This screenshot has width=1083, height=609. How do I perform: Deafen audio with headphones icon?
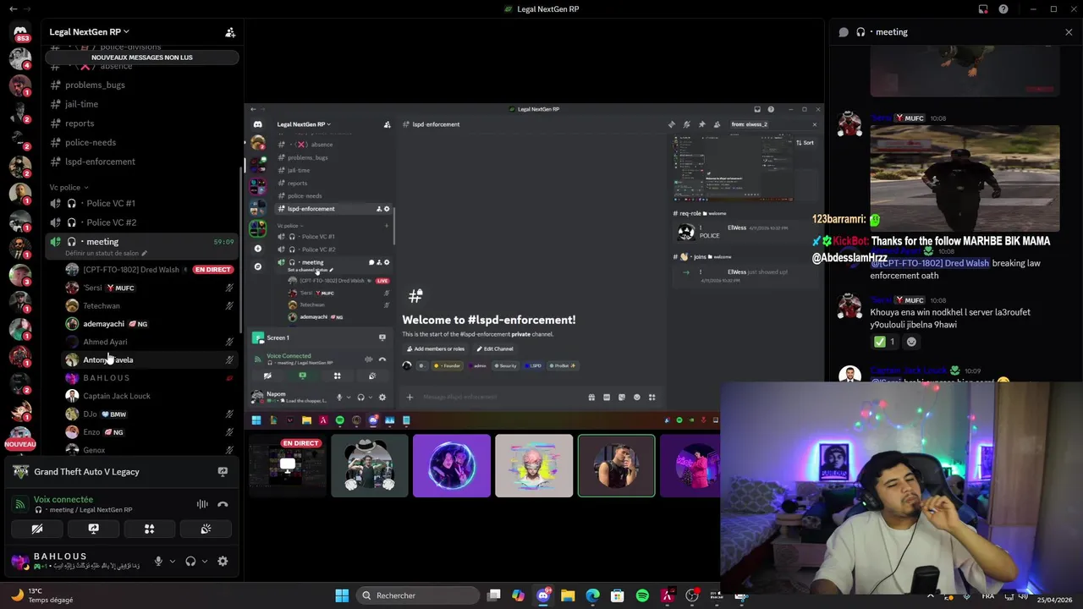click(190, 561)
